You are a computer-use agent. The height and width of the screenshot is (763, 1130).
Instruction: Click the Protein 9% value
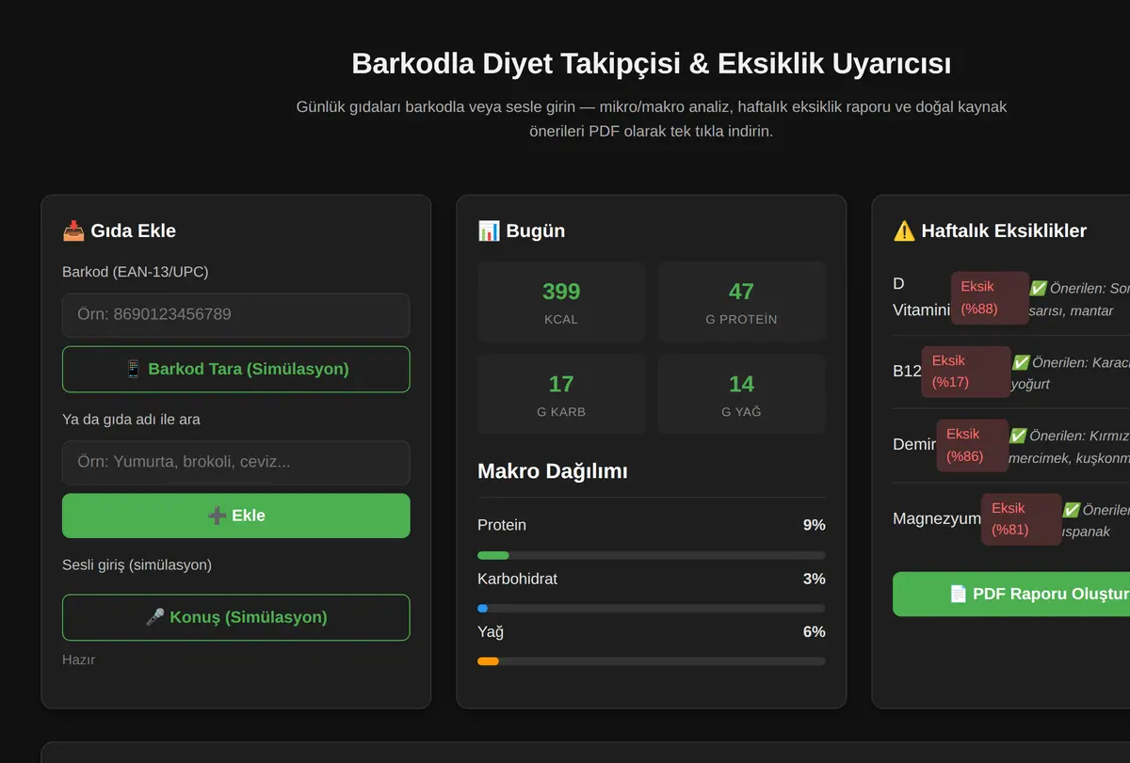[814, 525]
